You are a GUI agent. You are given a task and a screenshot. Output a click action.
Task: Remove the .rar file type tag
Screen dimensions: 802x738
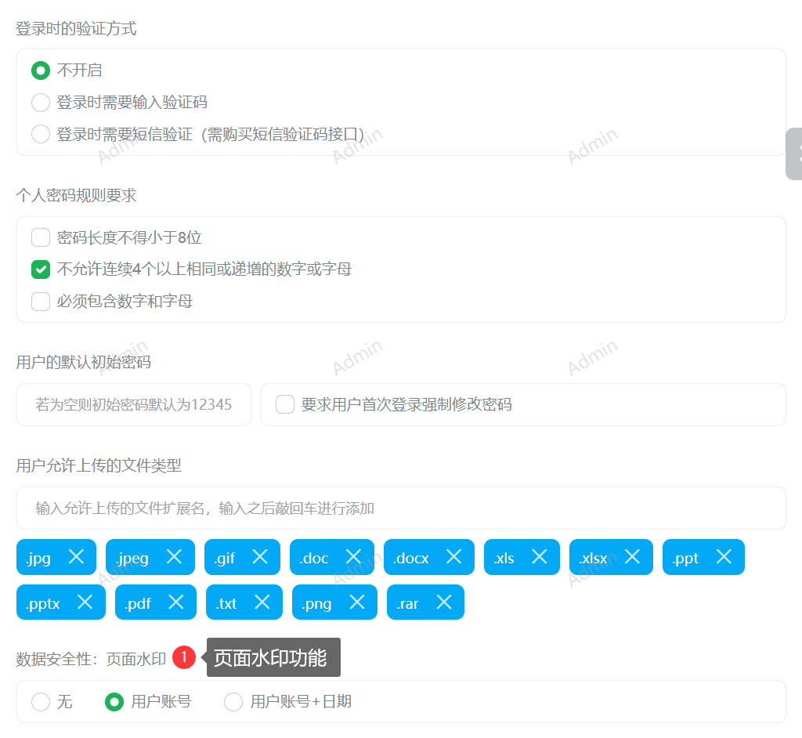point(444,602)
